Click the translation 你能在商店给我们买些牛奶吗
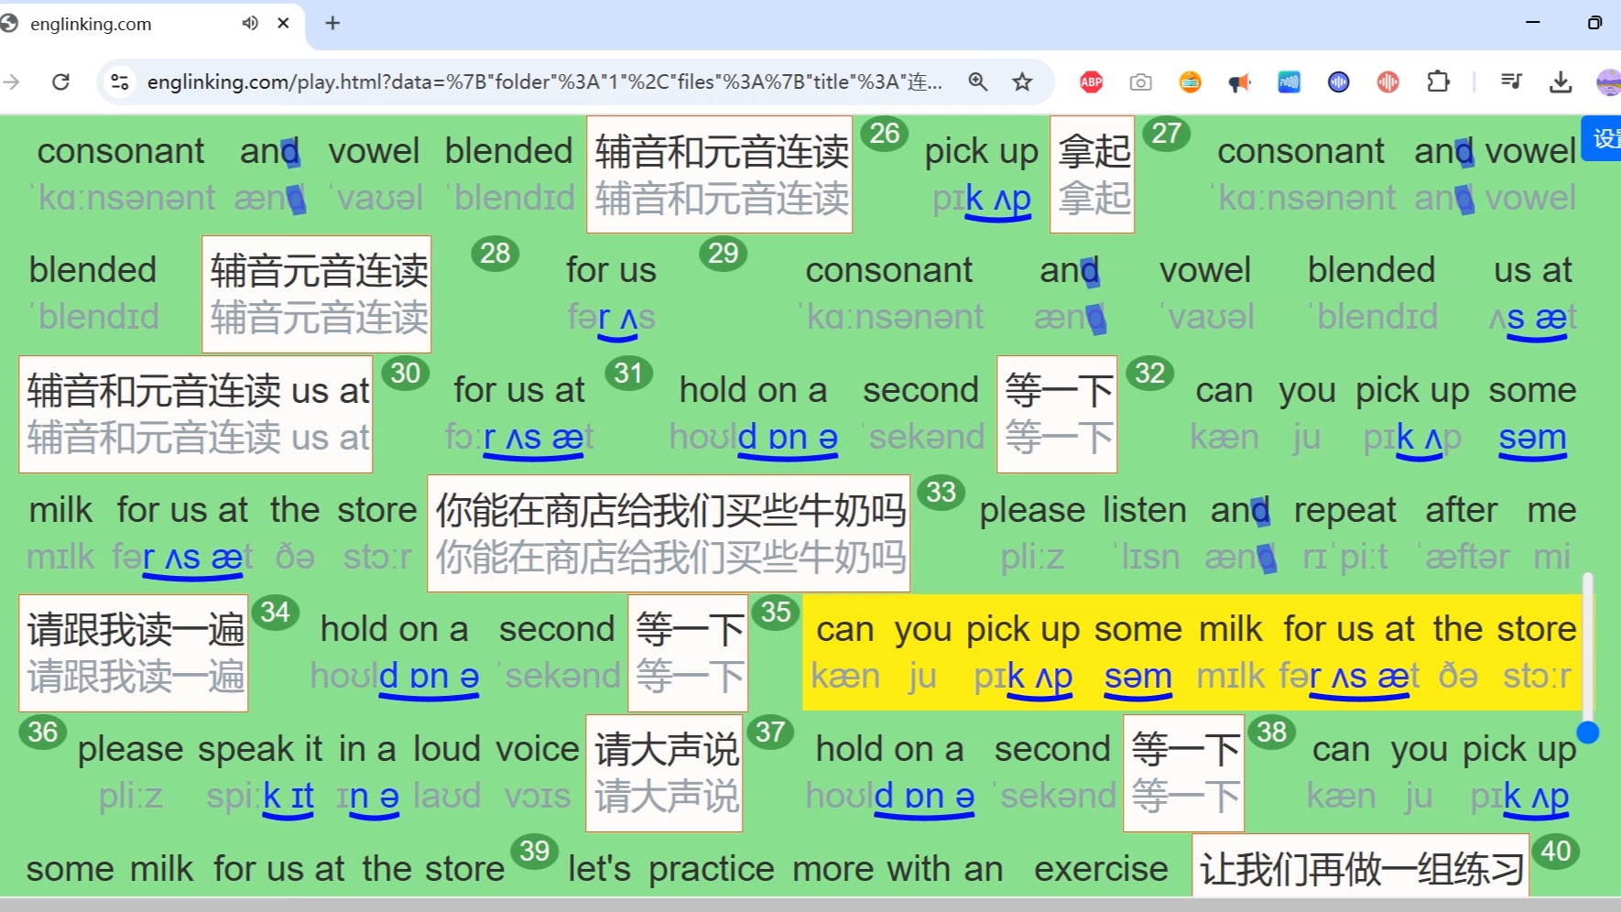Screen dimensions: 1621x912 [669, 533]
